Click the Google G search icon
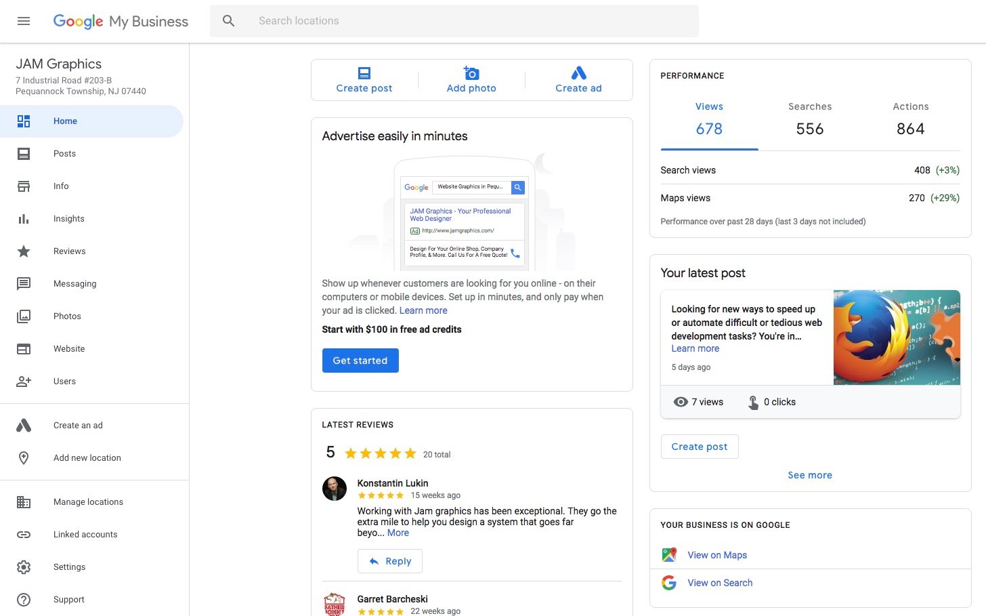Screen dimensions: 986x616 click(x=669, y=583)
